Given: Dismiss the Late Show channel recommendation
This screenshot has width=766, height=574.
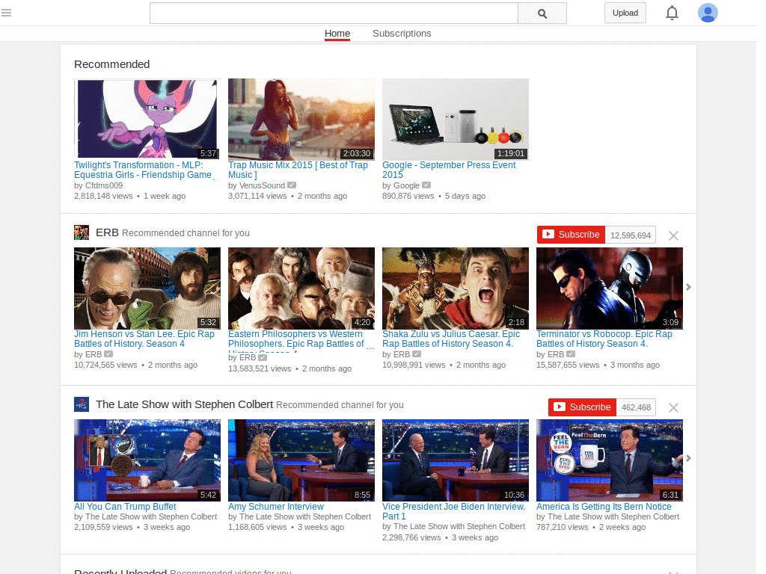Looking at the screenshot, I should pos(673,407).
